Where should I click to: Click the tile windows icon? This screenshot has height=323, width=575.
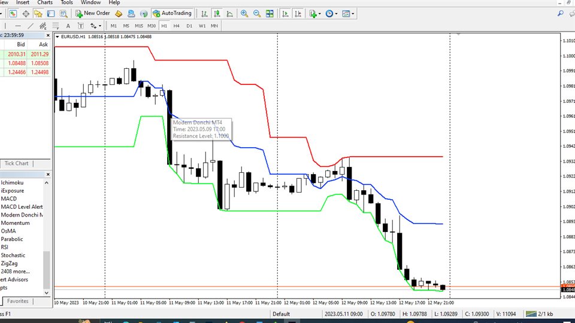270,13
